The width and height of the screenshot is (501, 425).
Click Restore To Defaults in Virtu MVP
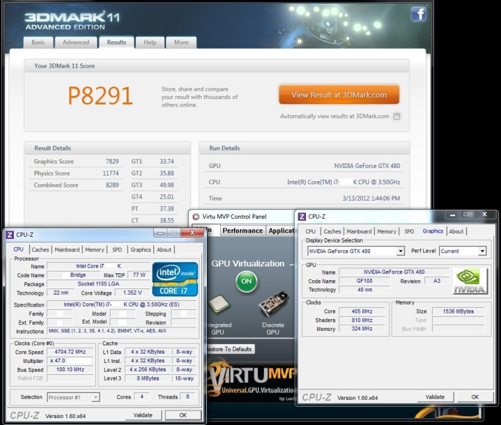229,349
